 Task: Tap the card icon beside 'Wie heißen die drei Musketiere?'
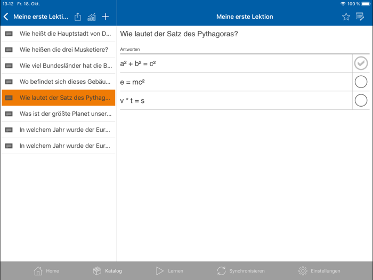point(9,50)
